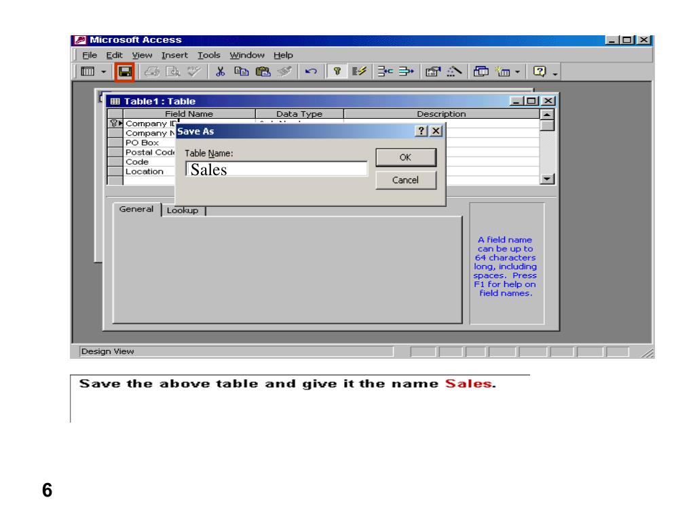Open the Insert menu

(x=174, y=56)
